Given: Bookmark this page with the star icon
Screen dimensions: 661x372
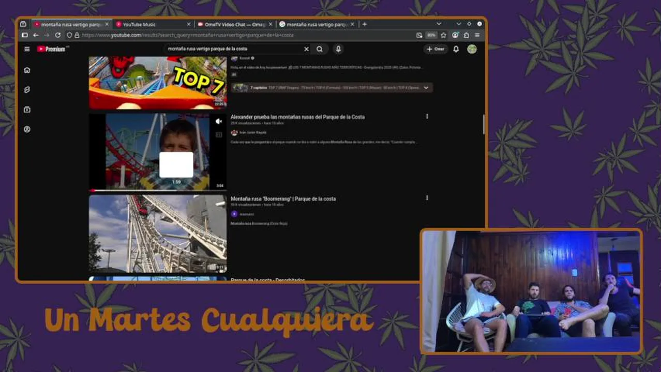Looking at the screenshot, I should pos(444,35).
